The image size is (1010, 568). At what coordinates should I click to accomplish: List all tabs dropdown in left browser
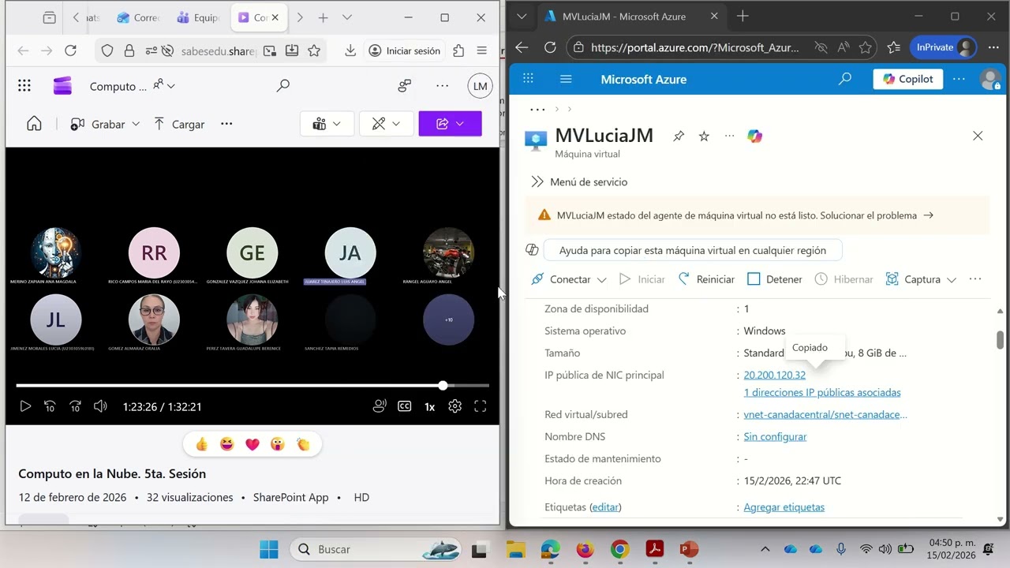point(347,17)
